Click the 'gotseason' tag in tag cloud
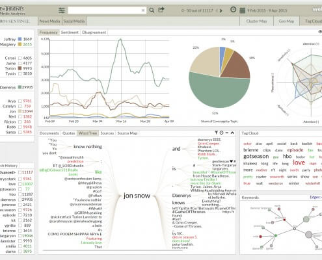This screenshot has width=322, height=260. tap(256, 156)
